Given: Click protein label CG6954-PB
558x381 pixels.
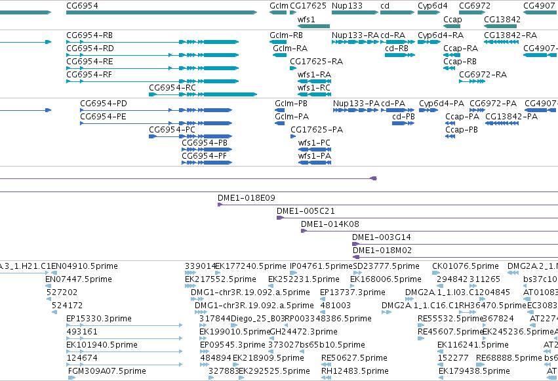Looking at the screenshot, I should (205, 143).
